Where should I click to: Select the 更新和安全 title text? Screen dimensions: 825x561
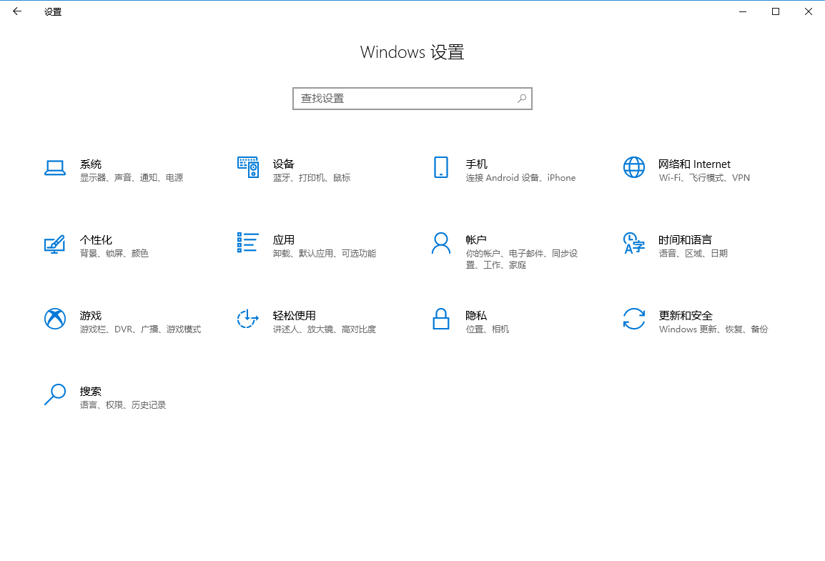686,315
